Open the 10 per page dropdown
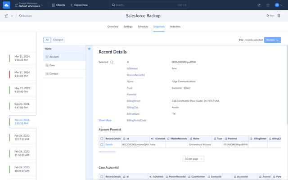Image resolution: width=288 pixels, height=180 pixels. click(193, 159)
